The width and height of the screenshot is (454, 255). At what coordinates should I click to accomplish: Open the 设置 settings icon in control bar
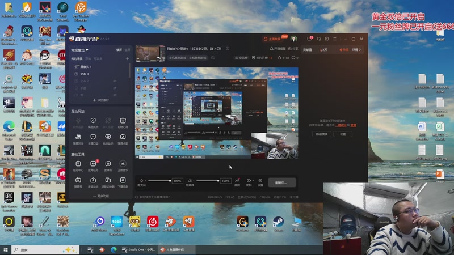point(260,181)
